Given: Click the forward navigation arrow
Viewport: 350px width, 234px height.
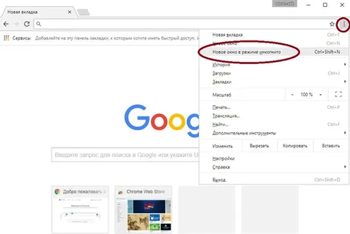Looking at the screenshot, I should pyautogui.click(x=16, y=24).
